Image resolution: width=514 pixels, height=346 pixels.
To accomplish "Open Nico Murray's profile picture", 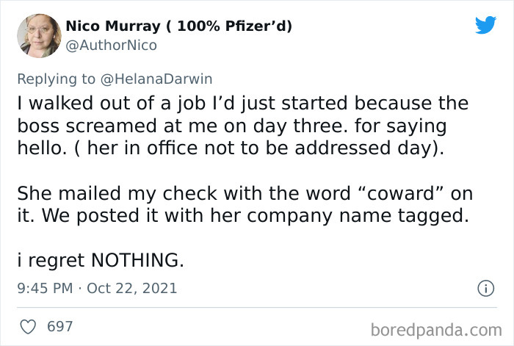I will tap(35, 35).
